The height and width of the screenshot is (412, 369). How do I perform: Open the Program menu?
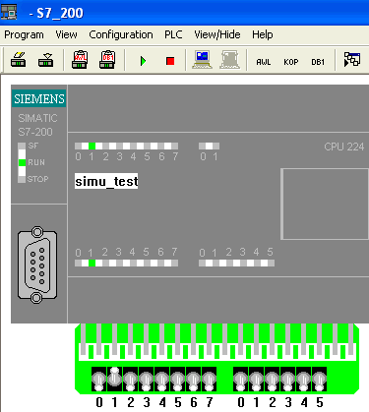(24, 34)
